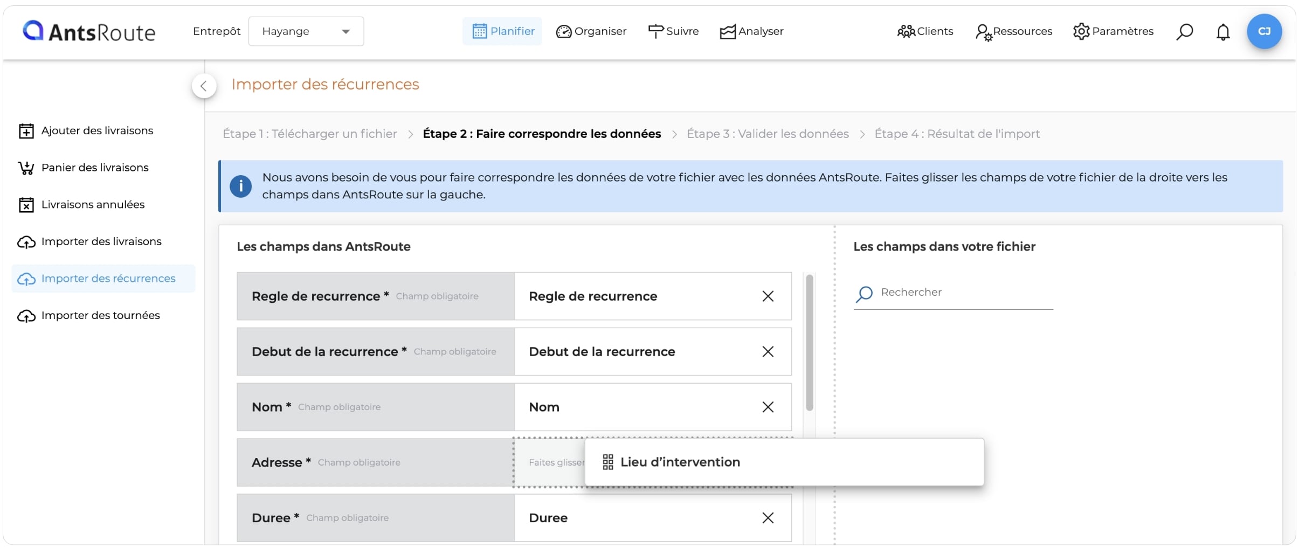Click the Importer des récurrences cloud icon
The image size is (1299, 548).
coord(26,279)
